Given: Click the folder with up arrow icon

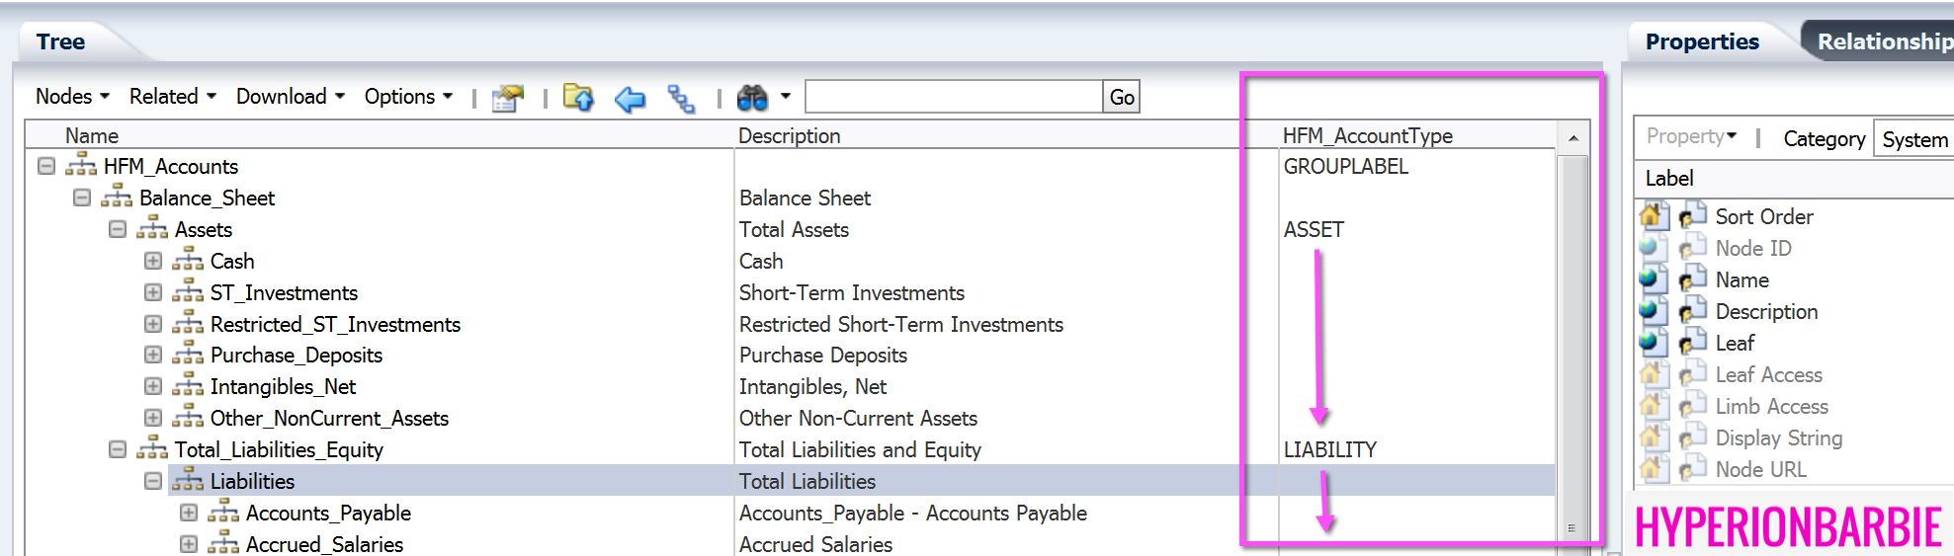Looking at the screenshot, I should tap(578, 97).
